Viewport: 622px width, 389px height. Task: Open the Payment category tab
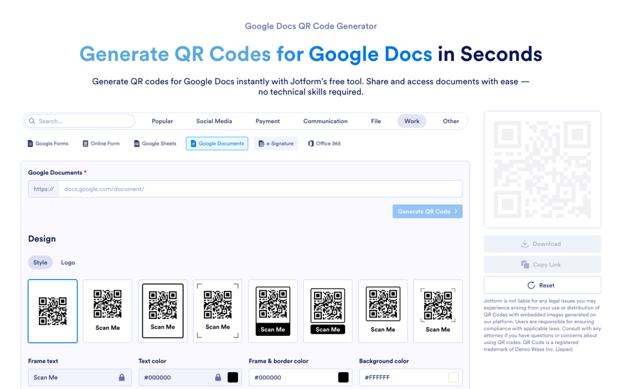click(x=267, y=121)
